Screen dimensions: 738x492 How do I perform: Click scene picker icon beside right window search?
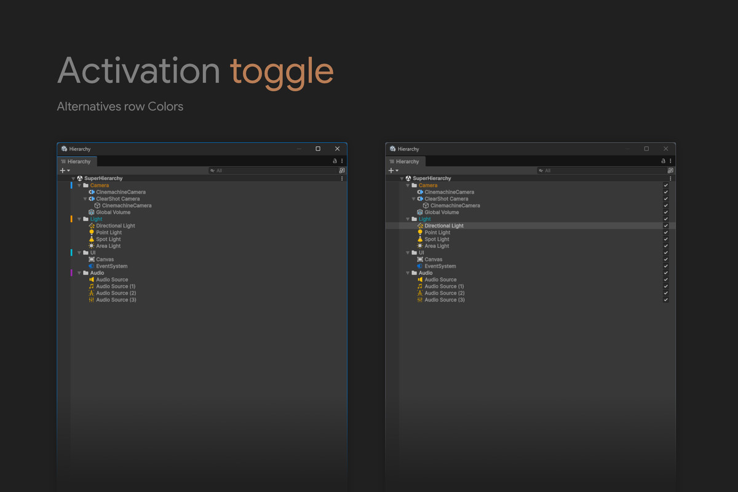point(670,170)
